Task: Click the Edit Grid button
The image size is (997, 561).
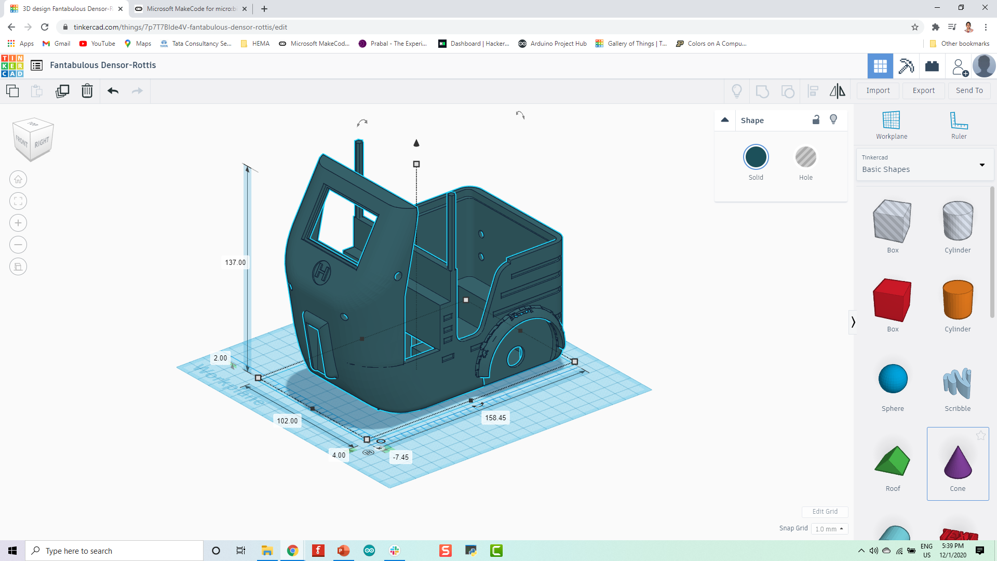Action: 825,512
